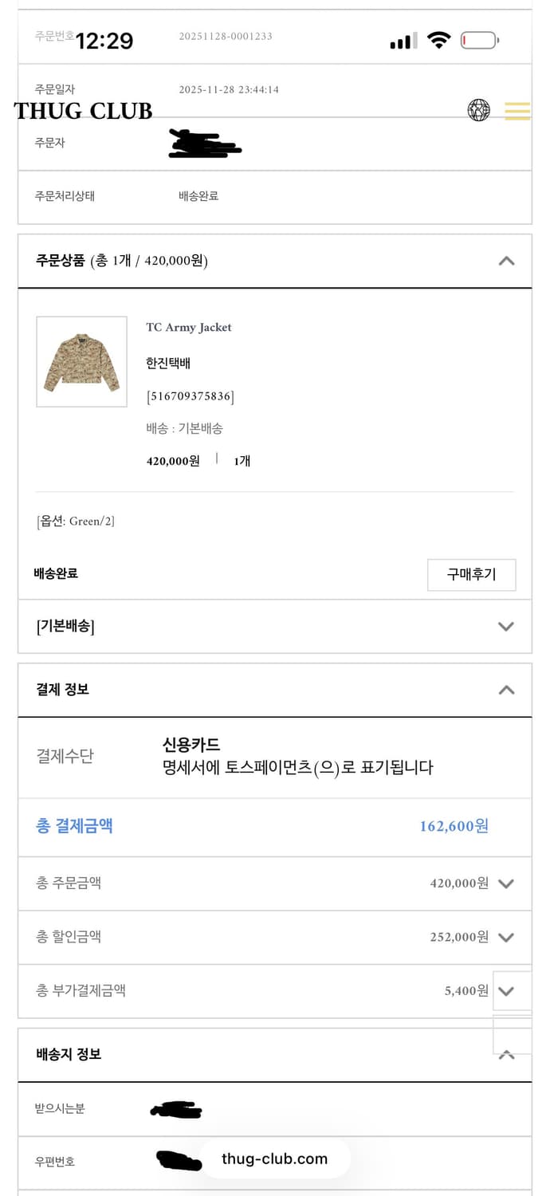
Task: Expand the 총 주문금액 row details
Action: tap(505, 883)
